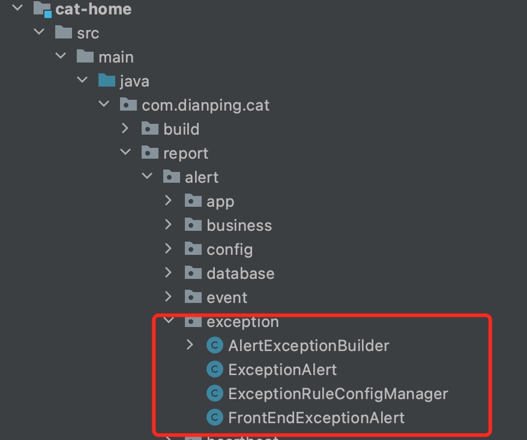
Task: Click the ExceptionRuleConfigManager class icon
Action: pyautogui.click(x=214, y=394)
